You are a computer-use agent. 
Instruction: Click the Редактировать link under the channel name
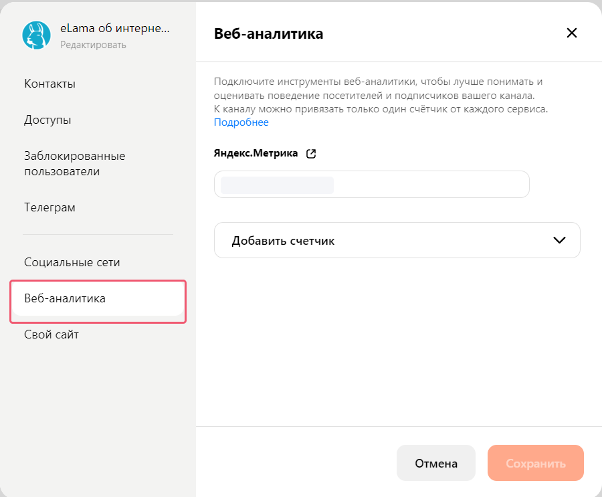point(93,45)
